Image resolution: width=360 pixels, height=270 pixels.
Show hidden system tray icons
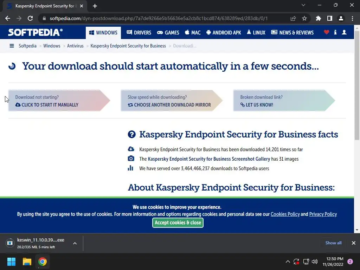[x=288, y=262]
